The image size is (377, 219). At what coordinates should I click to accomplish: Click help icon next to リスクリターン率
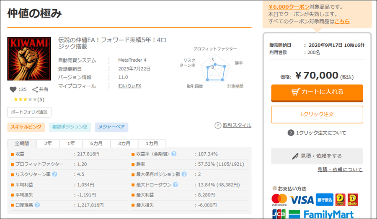click(x=54, y=174)
